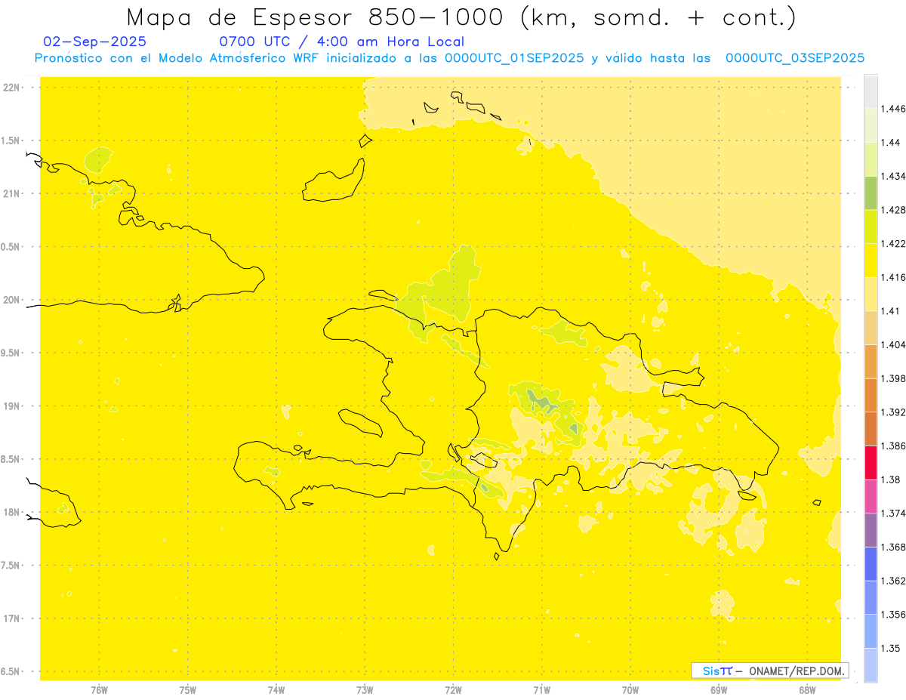Click the colorbar value 1.434
906x700 pixels.
click(892, 176)
